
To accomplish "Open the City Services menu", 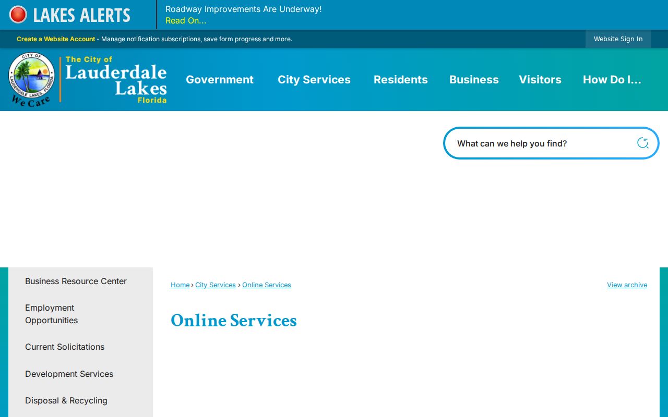I will pos(314,80).
